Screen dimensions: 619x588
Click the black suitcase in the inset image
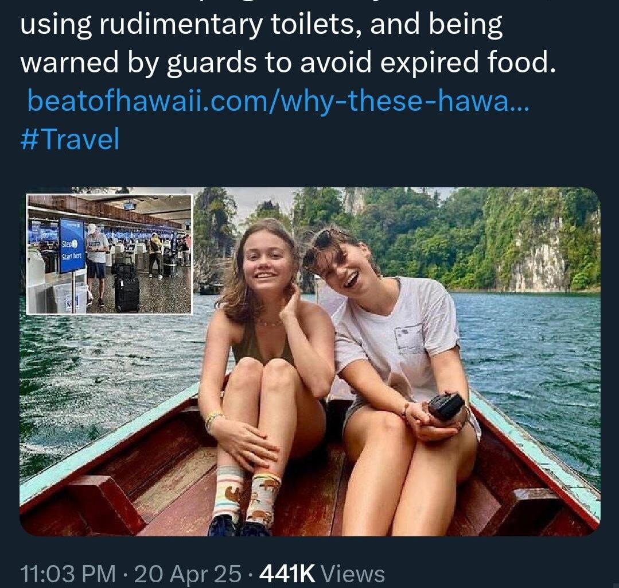coord(127,288)
